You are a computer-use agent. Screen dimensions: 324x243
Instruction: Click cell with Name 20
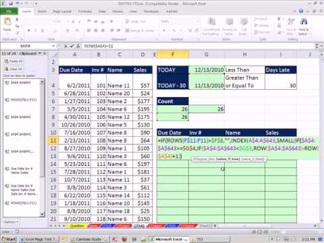[x=119, y=93]
